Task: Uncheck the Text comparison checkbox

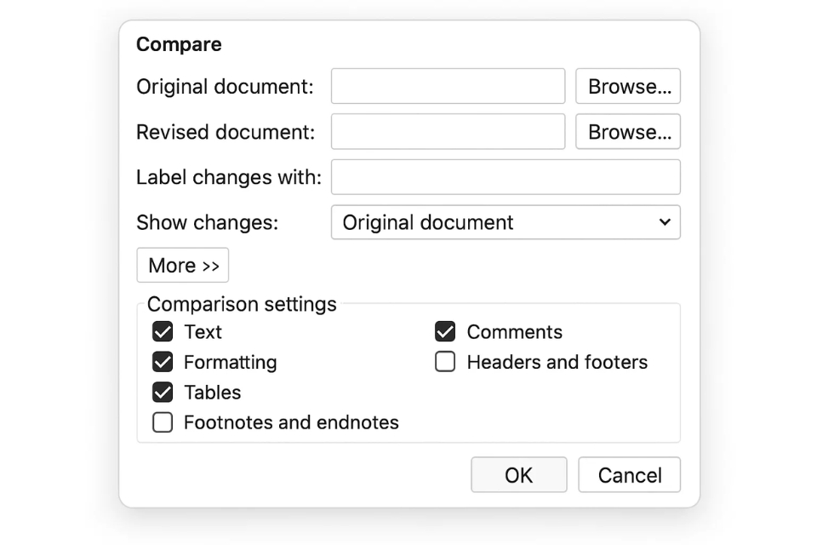Action: 163,331
